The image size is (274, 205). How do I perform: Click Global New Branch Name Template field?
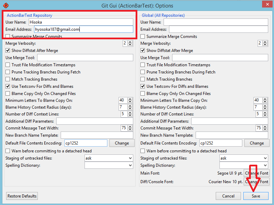232,135
